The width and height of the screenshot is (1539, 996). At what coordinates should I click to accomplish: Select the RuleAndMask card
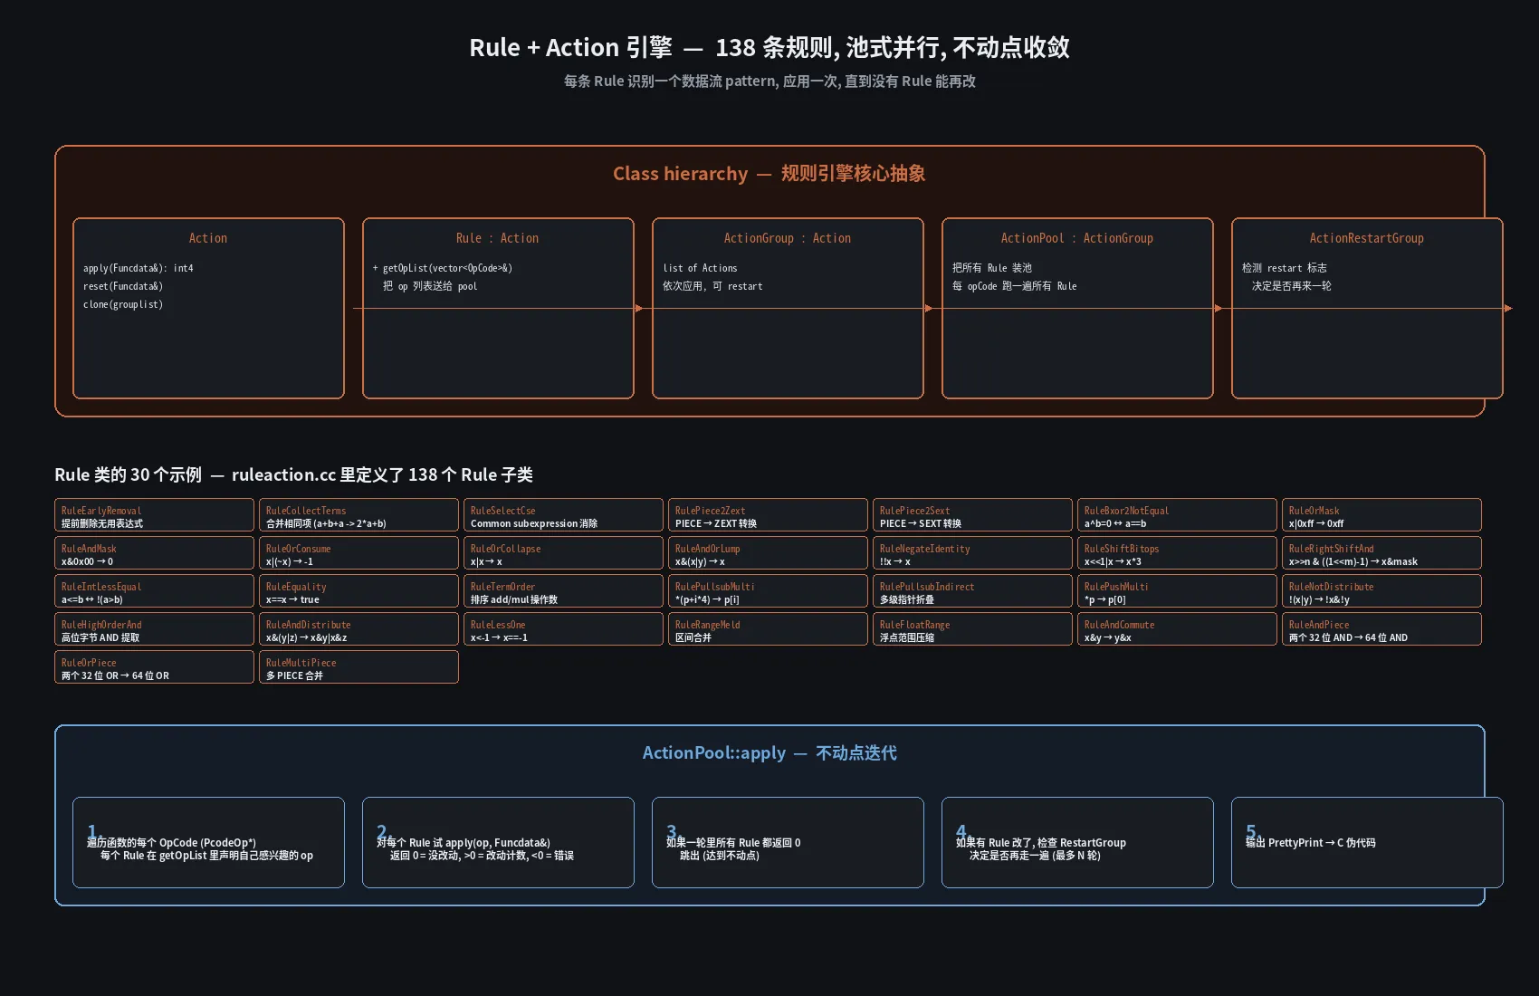pos(154,553)
